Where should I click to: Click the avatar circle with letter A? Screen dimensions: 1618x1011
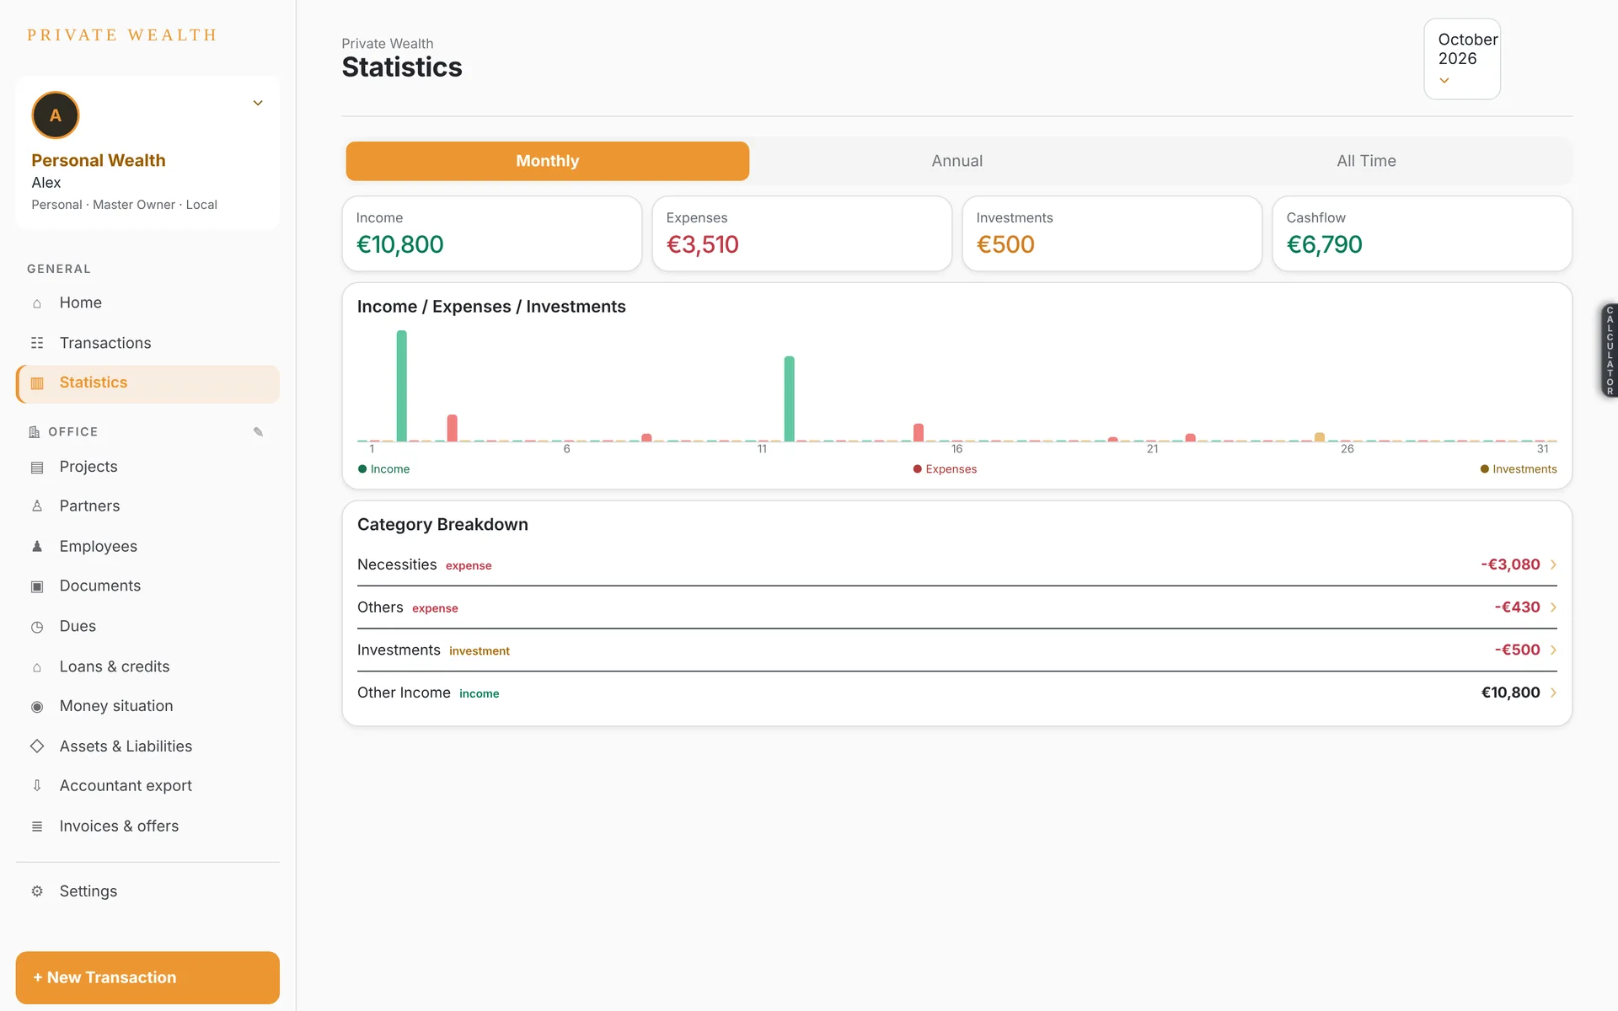[x=56, y=115]
